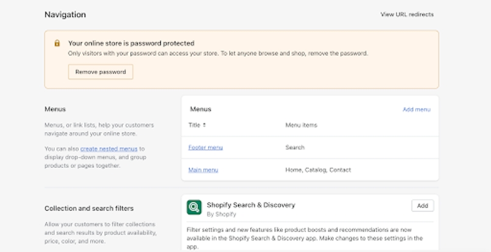Image resolution: width=491 pixels, height=252 pixels.
Task: Sort menus by the Title arrow icon
Action: (204, 125)
